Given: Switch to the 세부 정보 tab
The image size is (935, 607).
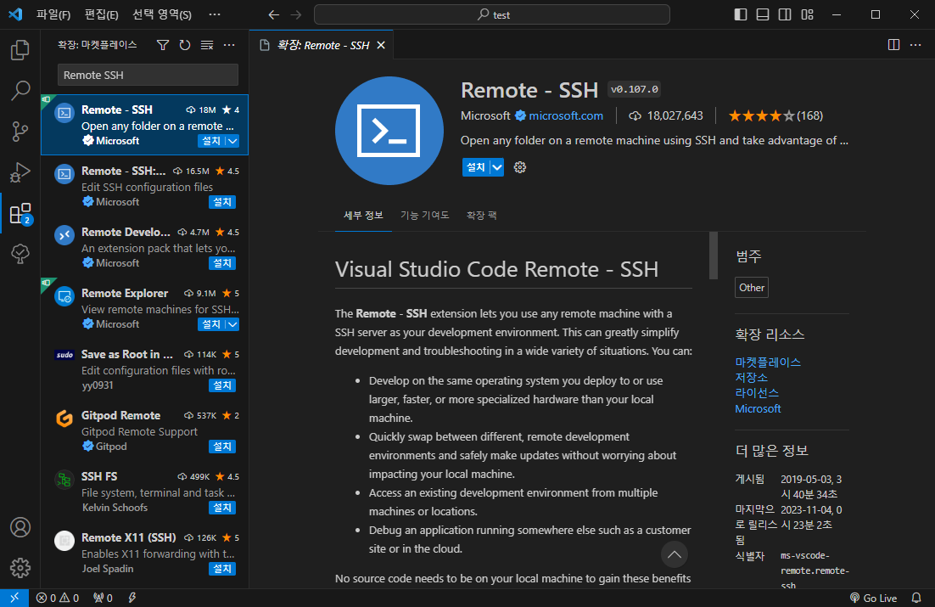Looking at the screenshot, I should (363, 216).
